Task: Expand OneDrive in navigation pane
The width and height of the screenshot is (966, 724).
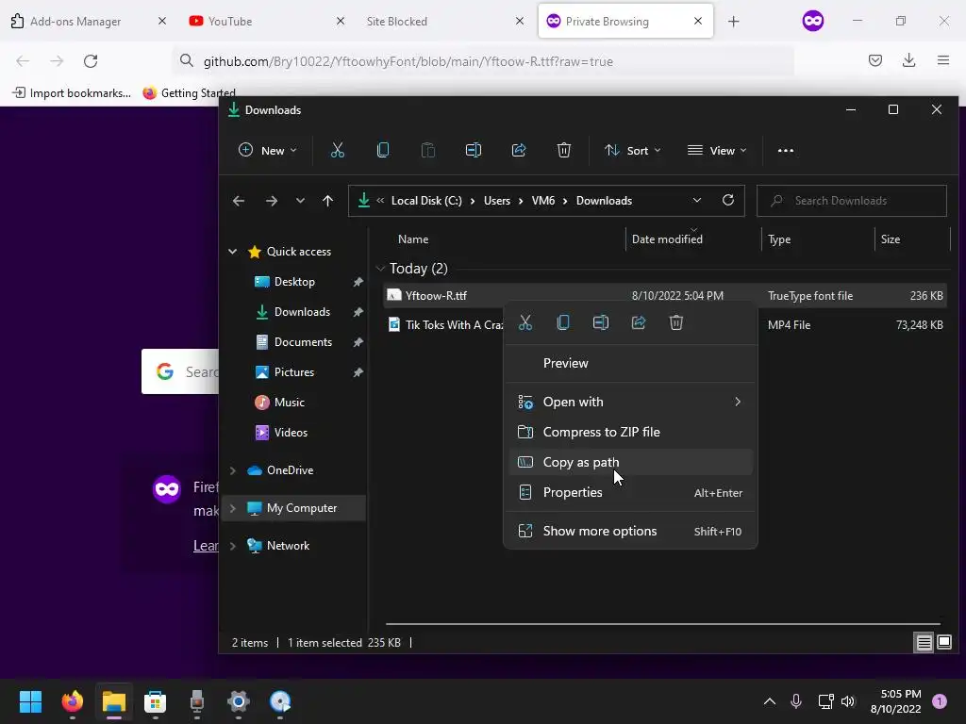Action: [233, 470]
